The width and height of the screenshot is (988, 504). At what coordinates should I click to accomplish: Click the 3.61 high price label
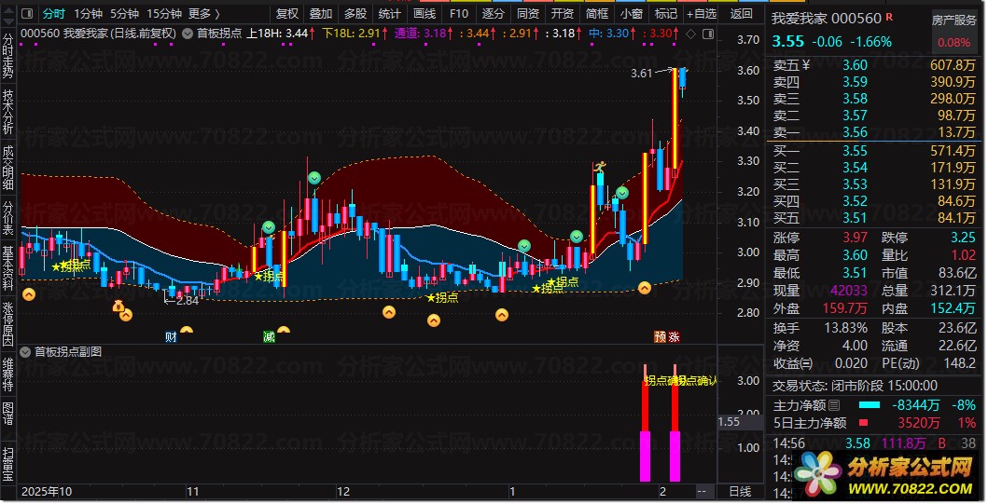[x=642, y=73]
